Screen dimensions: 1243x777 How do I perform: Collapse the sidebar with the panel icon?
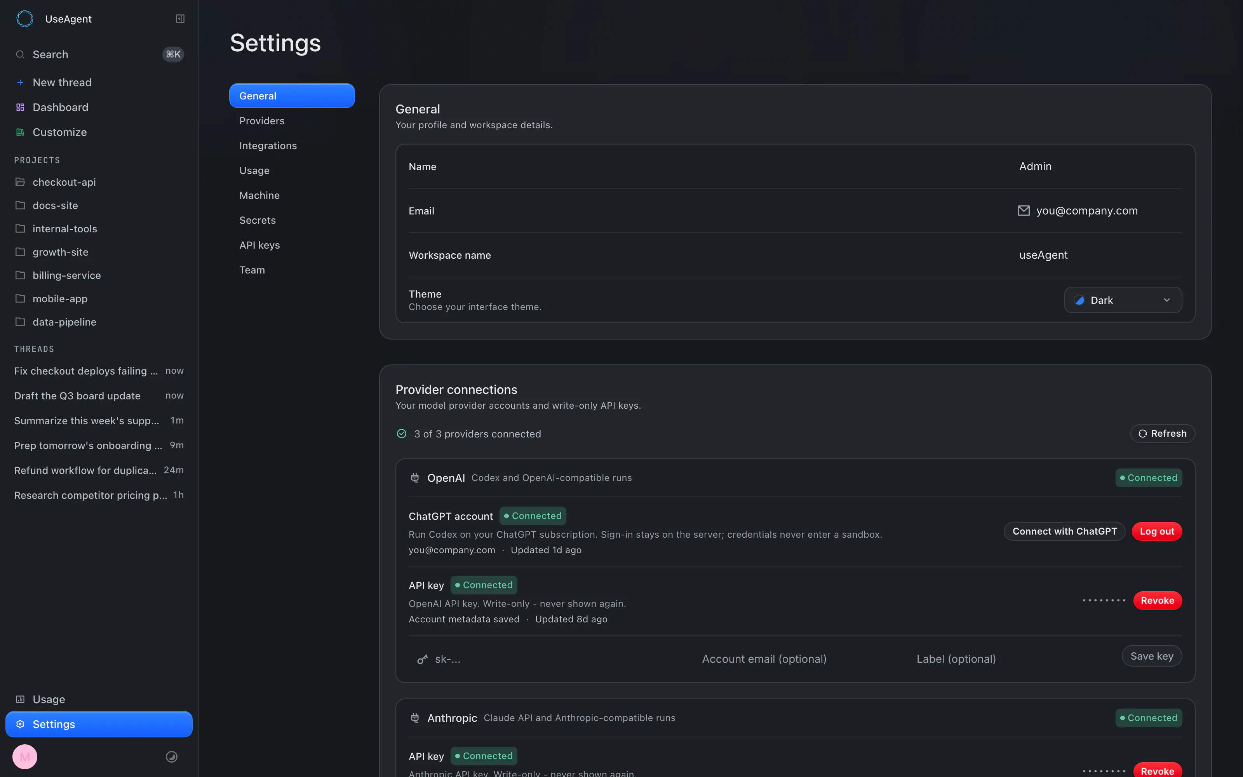click(180, 19)
